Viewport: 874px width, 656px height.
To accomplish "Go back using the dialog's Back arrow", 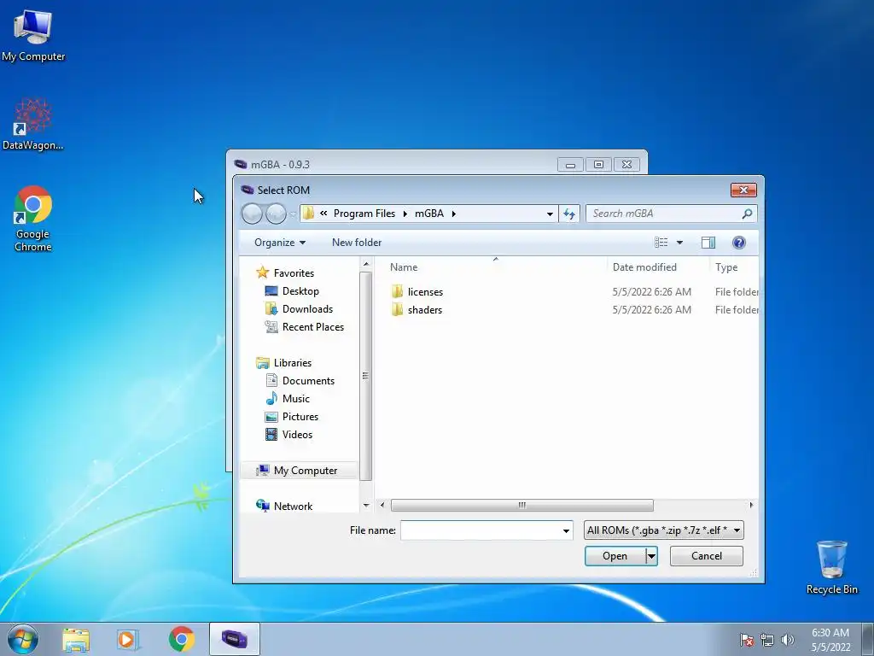I will click(x=252, y=214).
